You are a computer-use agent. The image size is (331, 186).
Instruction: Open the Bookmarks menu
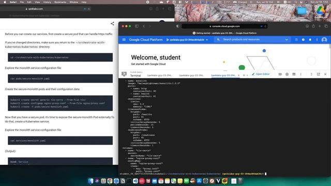60,2
